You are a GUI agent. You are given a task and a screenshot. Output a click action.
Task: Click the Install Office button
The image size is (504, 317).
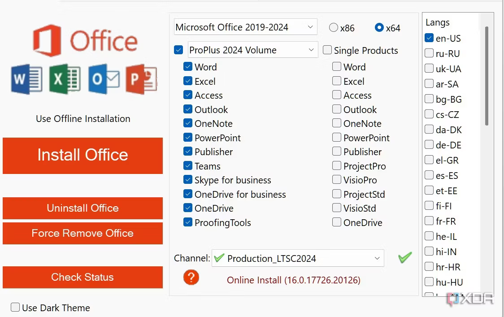pos(83,156)
